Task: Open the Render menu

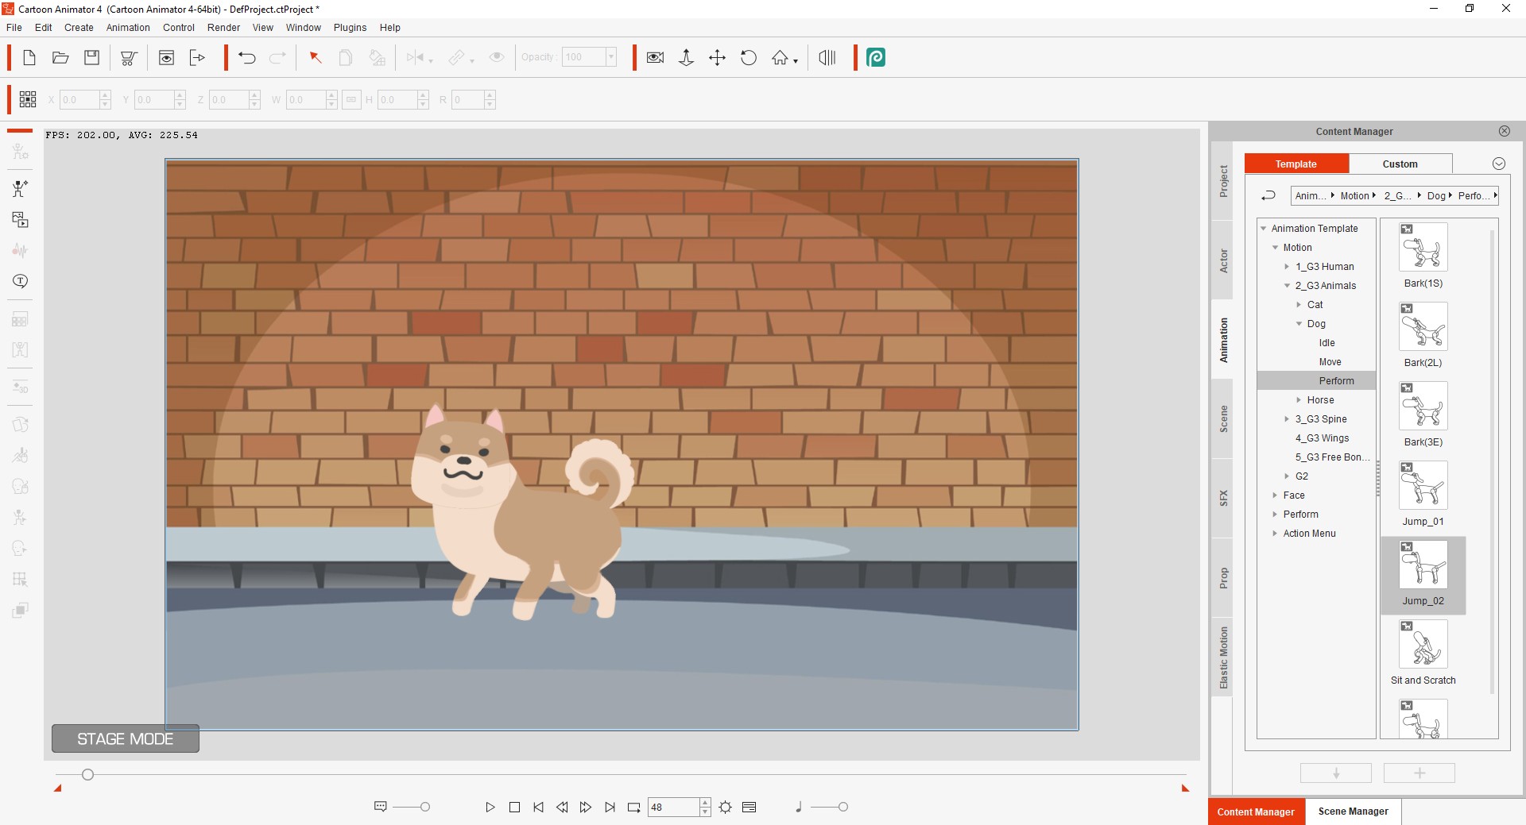Action: coord(223,27)
